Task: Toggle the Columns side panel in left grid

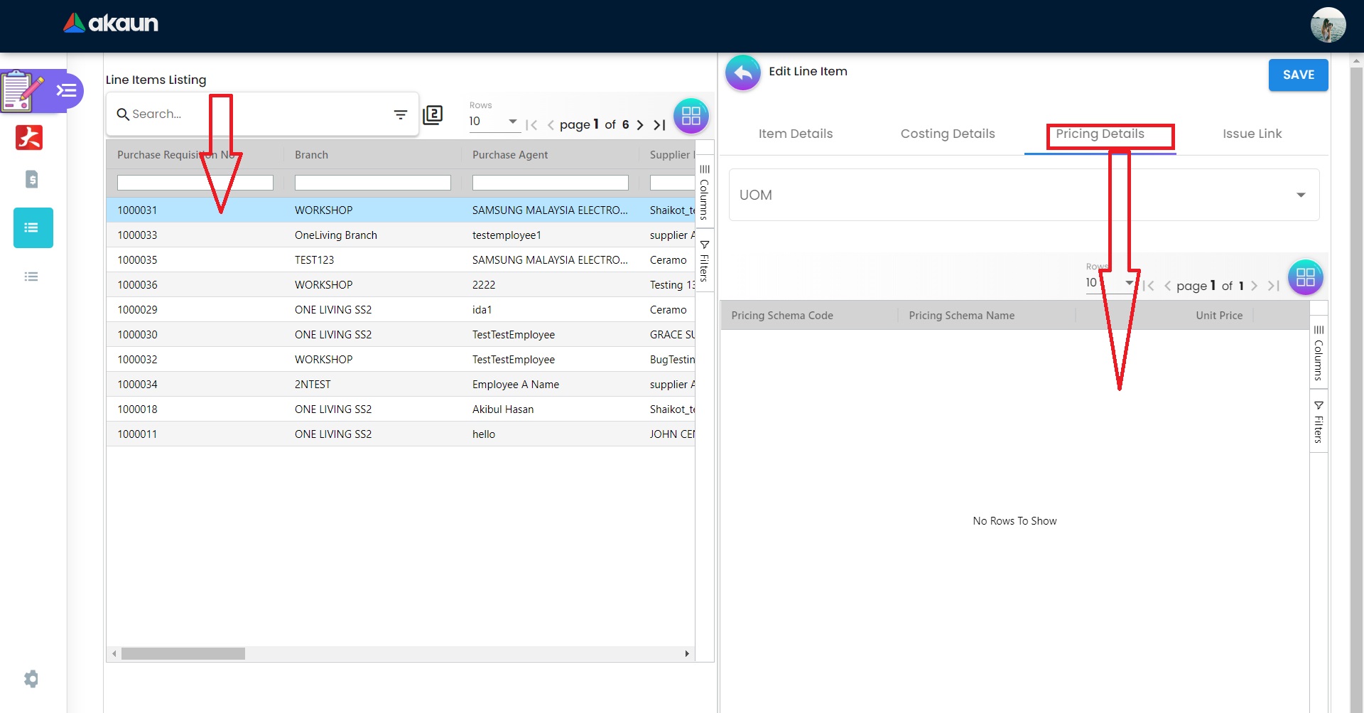Action: click(704, 192)
